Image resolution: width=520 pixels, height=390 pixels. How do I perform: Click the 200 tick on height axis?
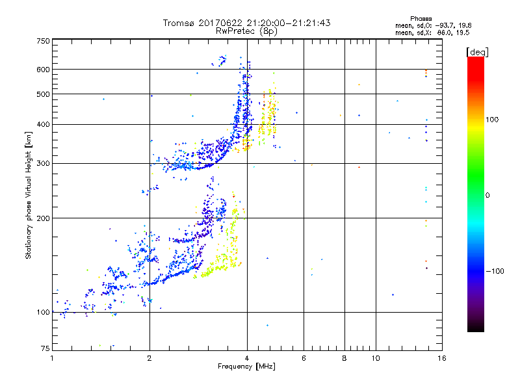point(43,218)
